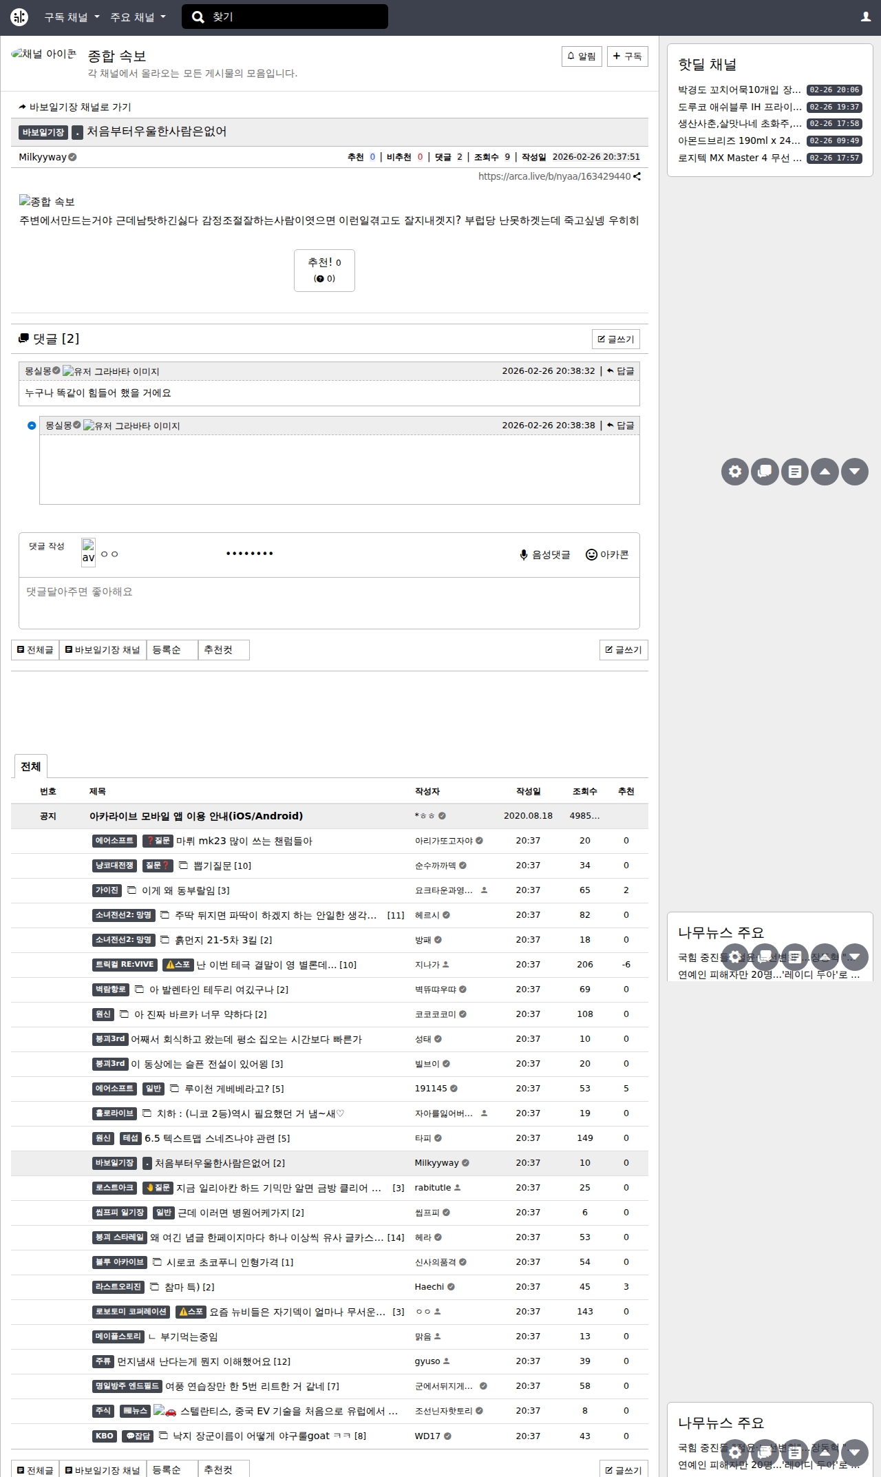Click the 추천! recommend button

pos(324,270)
